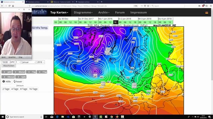
Task: Advance one year with +Jahr
Action: (21, 77)
